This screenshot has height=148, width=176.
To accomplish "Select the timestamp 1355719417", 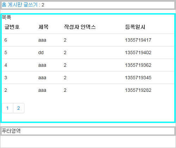I will coord(138,40).
